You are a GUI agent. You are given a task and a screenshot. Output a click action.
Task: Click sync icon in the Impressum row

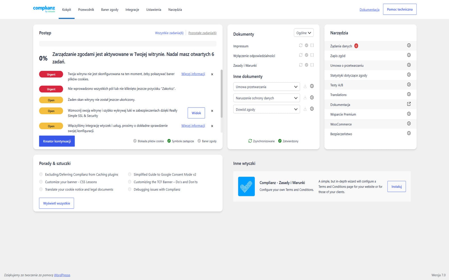[x=301, y=45]
